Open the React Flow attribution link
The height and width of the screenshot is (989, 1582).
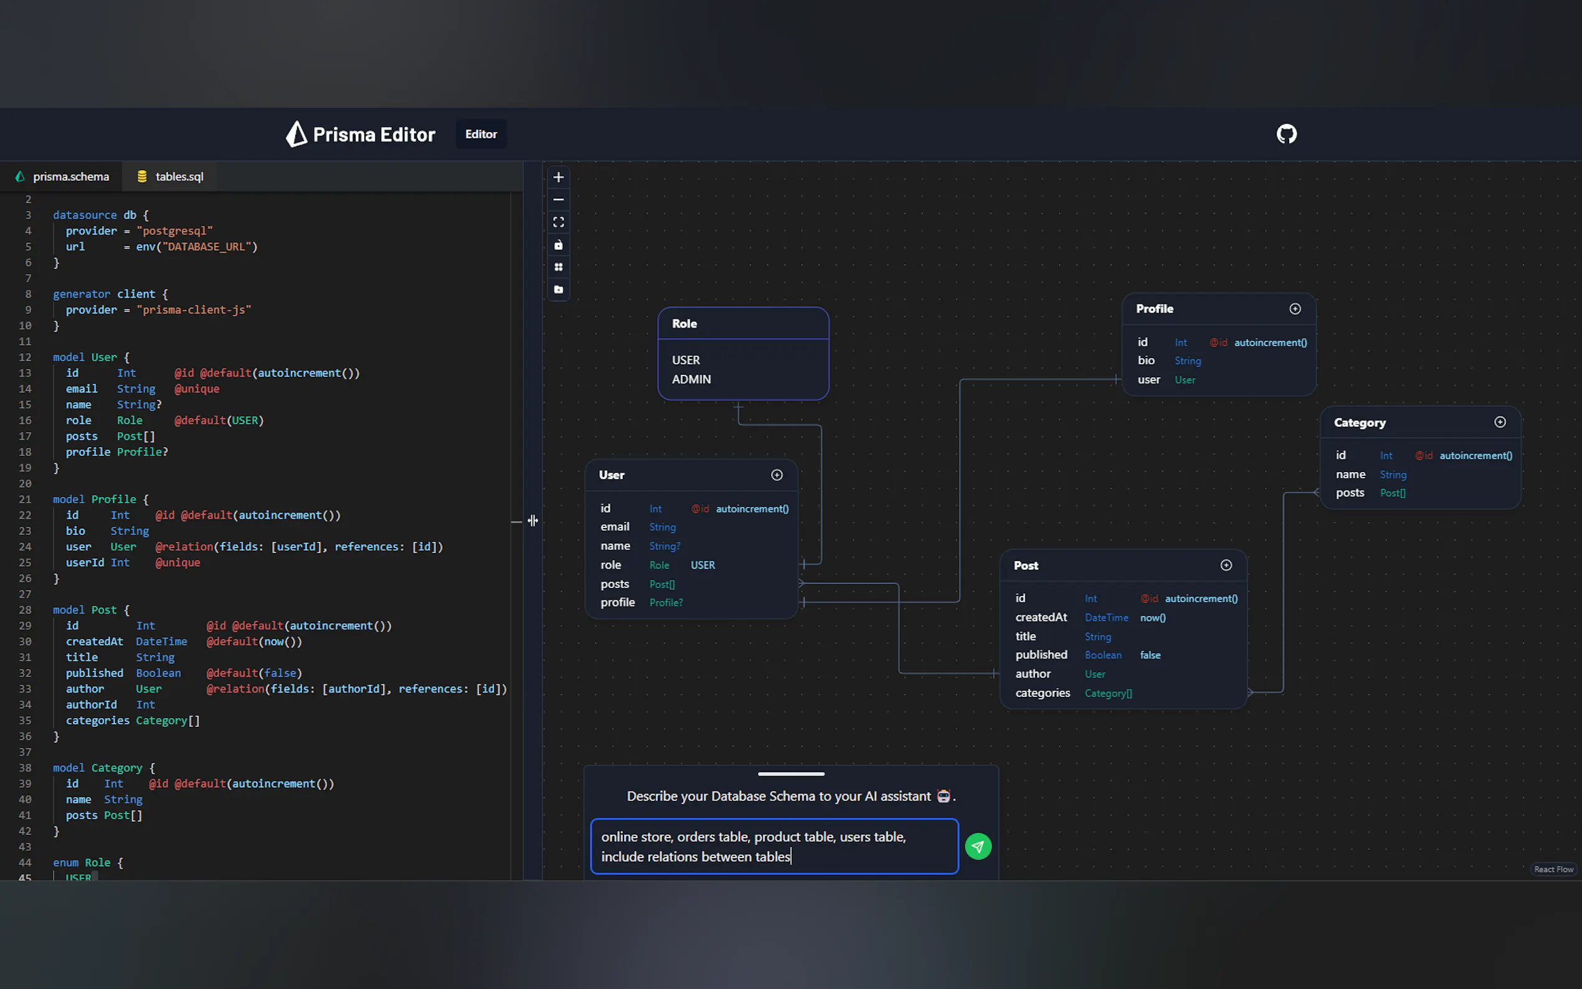[x=1553, y=869]
